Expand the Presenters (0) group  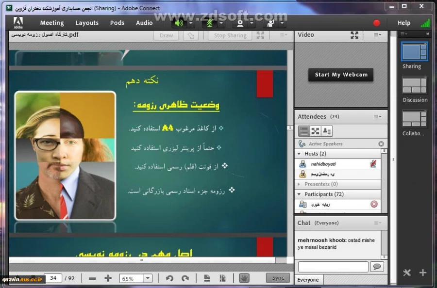pos(299,184)
